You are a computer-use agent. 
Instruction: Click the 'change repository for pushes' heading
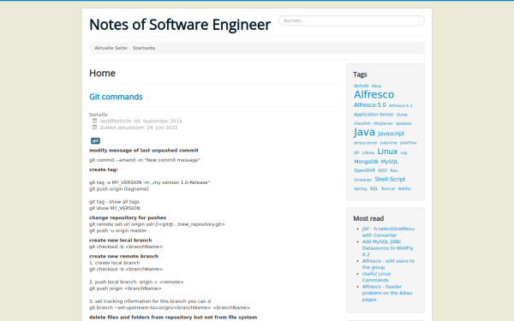128,217
